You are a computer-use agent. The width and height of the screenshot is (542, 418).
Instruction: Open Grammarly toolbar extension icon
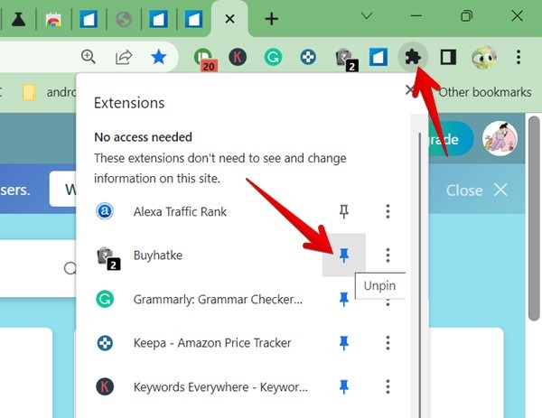273,57
